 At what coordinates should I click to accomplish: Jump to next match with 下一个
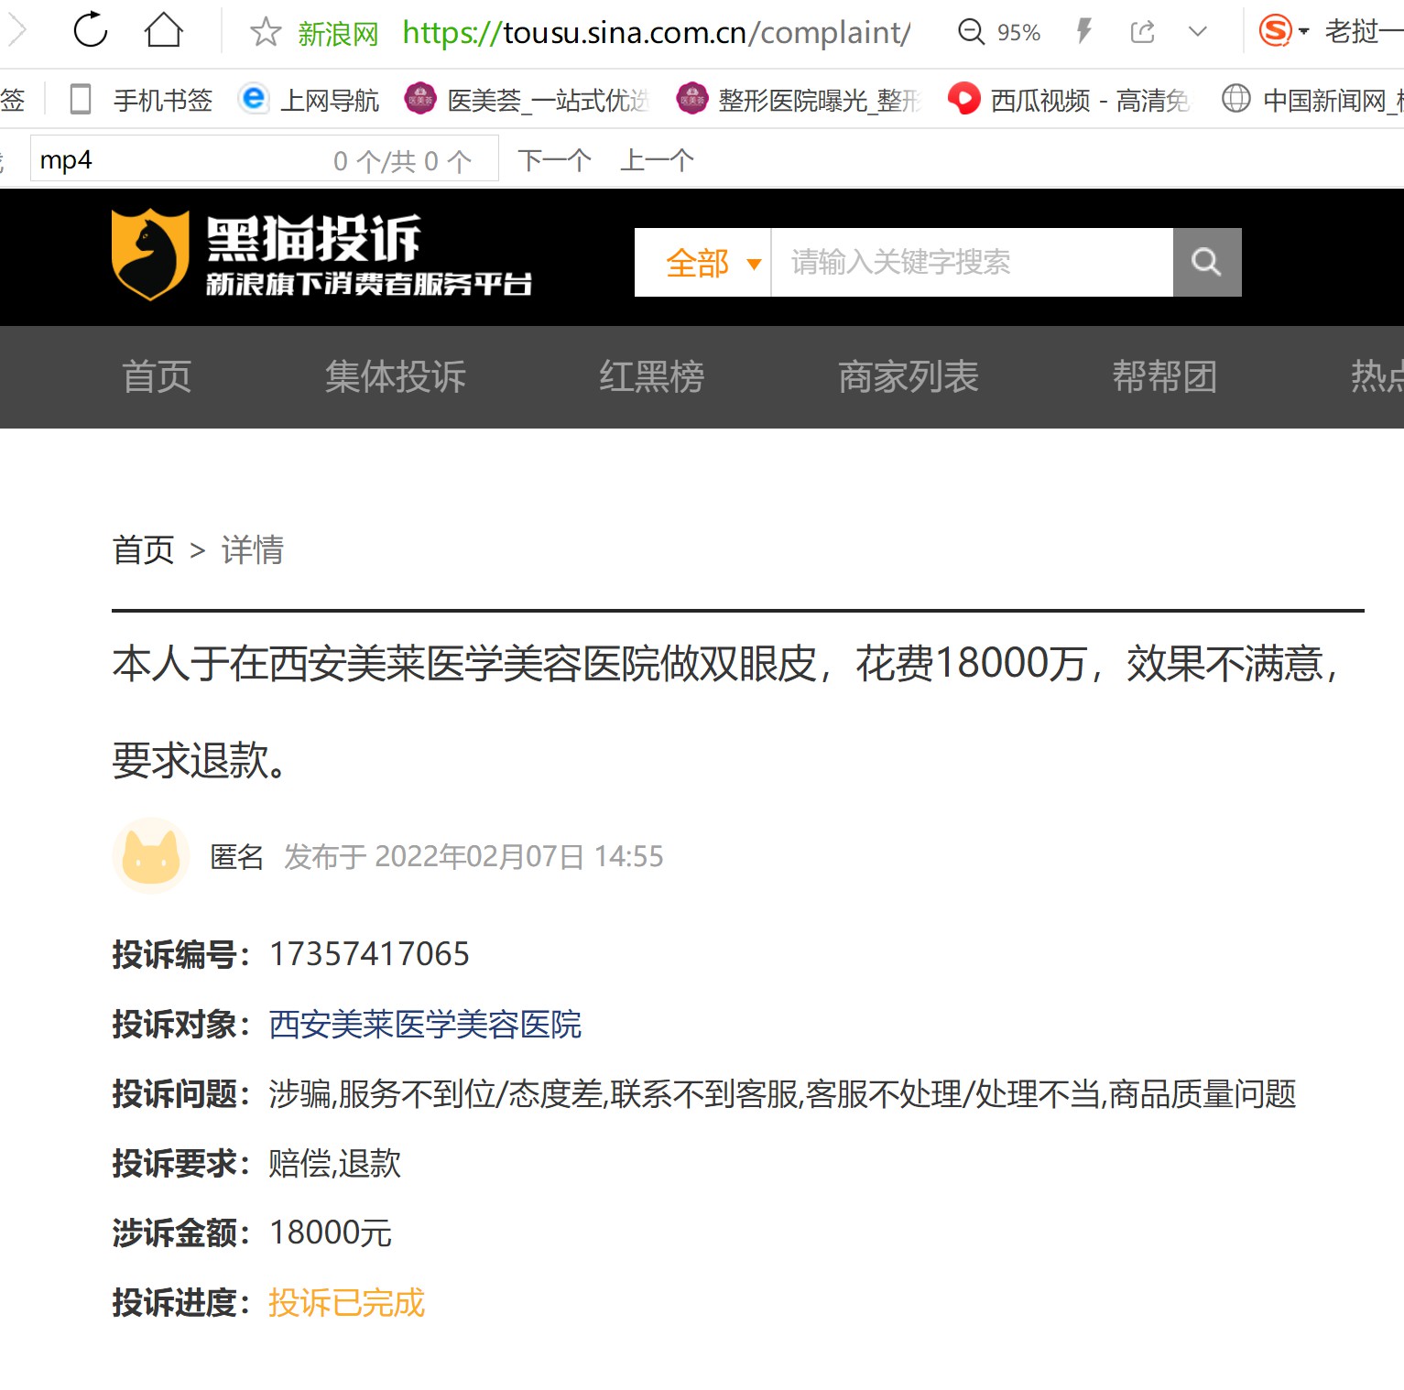555,160
